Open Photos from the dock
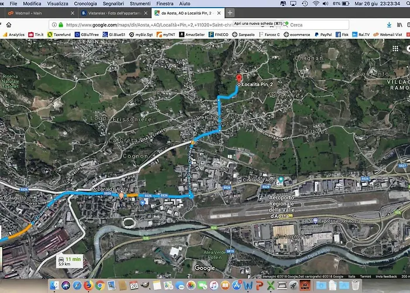Viewport: 410px width, 293px height. (191, 285)
